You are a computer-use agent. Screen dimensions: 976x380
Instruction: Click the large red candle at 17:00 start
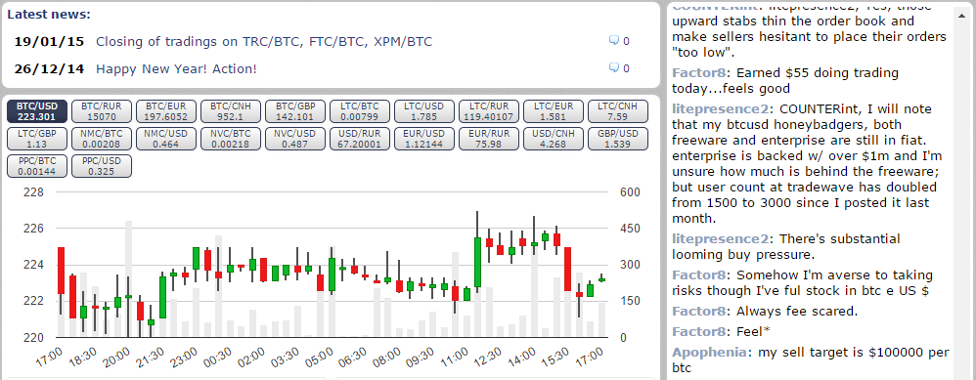pos(61,271)
